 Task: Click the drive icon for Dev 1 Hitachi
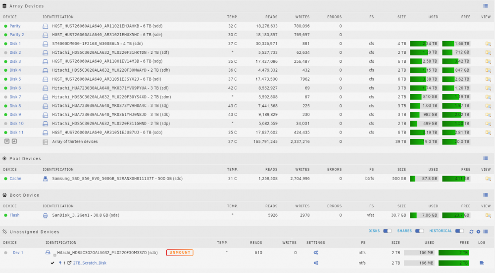[x=48, y=253]
